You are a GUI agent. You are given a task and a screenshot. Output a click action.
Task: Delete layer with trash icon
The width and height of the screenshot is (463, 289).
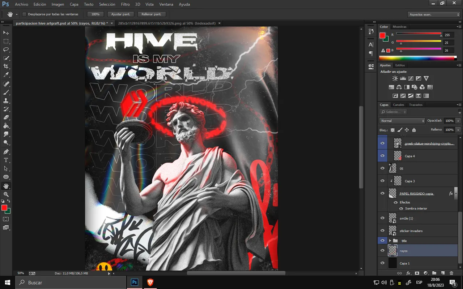[x=451, y=273]
